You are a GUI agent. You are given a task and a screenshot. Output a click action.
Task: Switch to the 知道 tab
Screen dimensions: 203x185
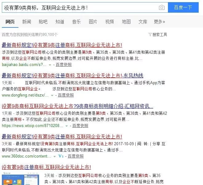pos(60,22)
